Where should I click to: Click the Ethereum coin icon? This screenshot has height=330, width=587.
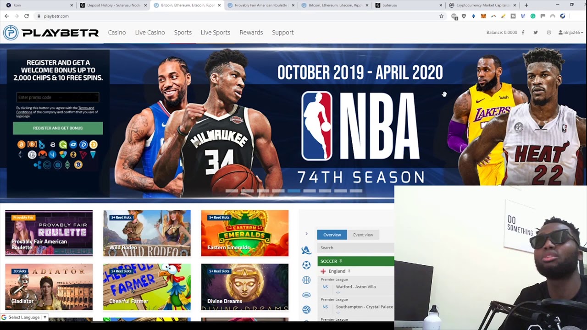coord(21,154)
